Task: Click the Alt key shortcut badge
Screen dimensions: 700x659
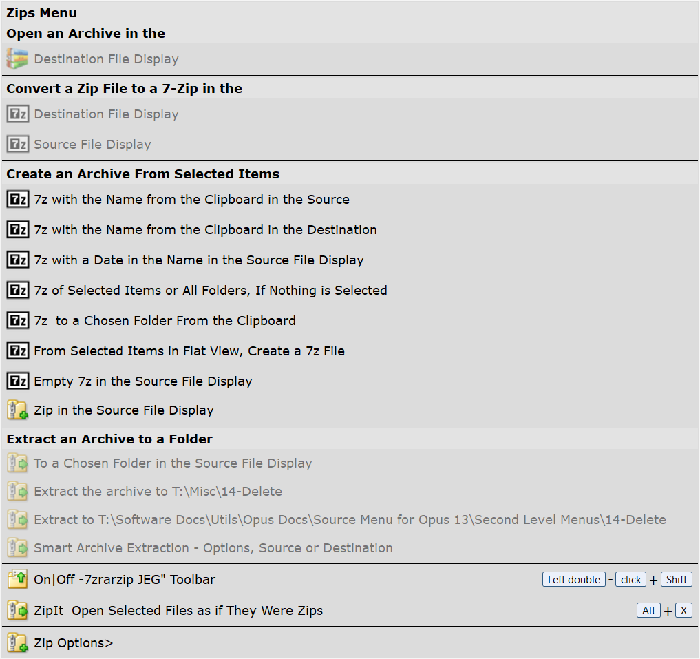Action: [x=648, y=611]
